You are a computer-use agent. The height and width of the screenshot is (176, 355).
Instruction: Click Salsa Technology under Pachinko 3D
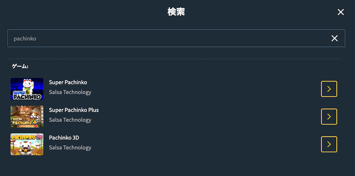point(70,148)
